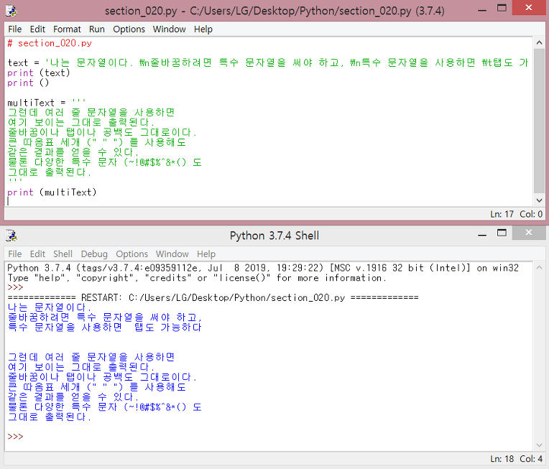The width and height of the screenshot is (549, 469).
Task: Click the 'Ln: 17 Col: 0' editor status
Action: point(516,214)
